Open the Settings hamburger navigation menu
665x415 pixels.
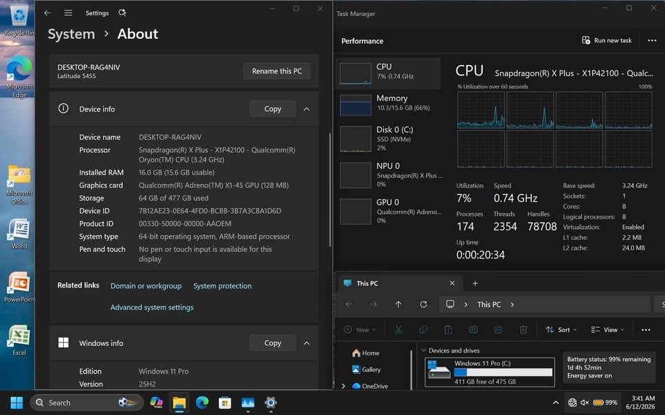pyautogui.click(x=68, y=12)
